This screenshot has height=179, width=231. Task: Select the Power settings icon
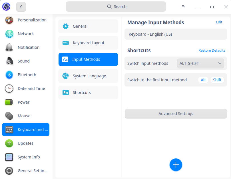pyautogui.click(x=9, y=102)
